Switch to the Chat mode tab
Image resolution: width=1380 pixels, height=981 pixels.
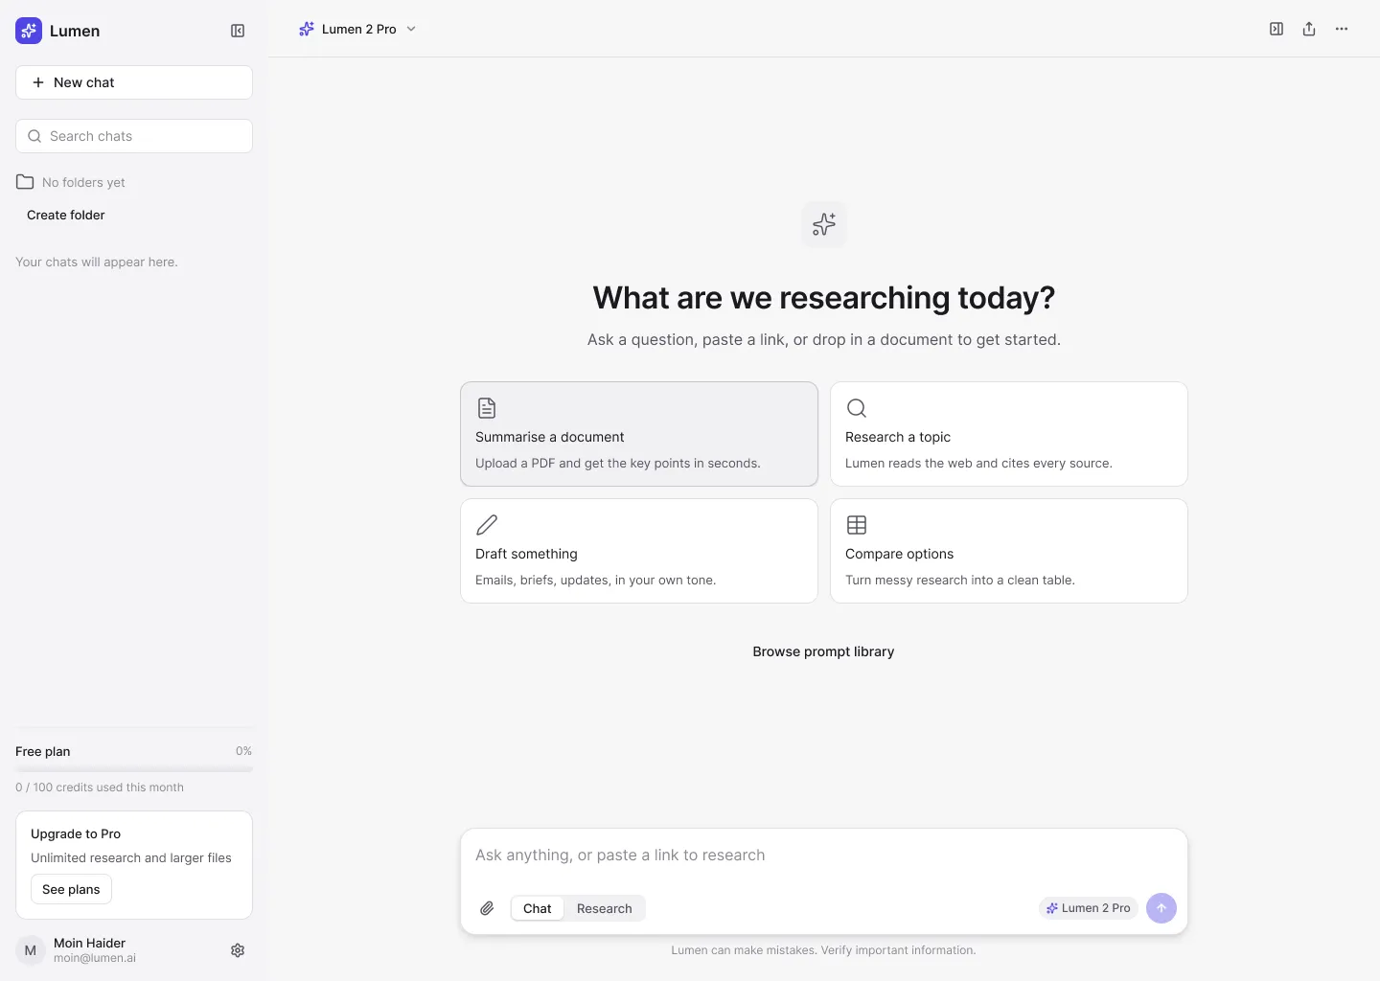(537, 908)
